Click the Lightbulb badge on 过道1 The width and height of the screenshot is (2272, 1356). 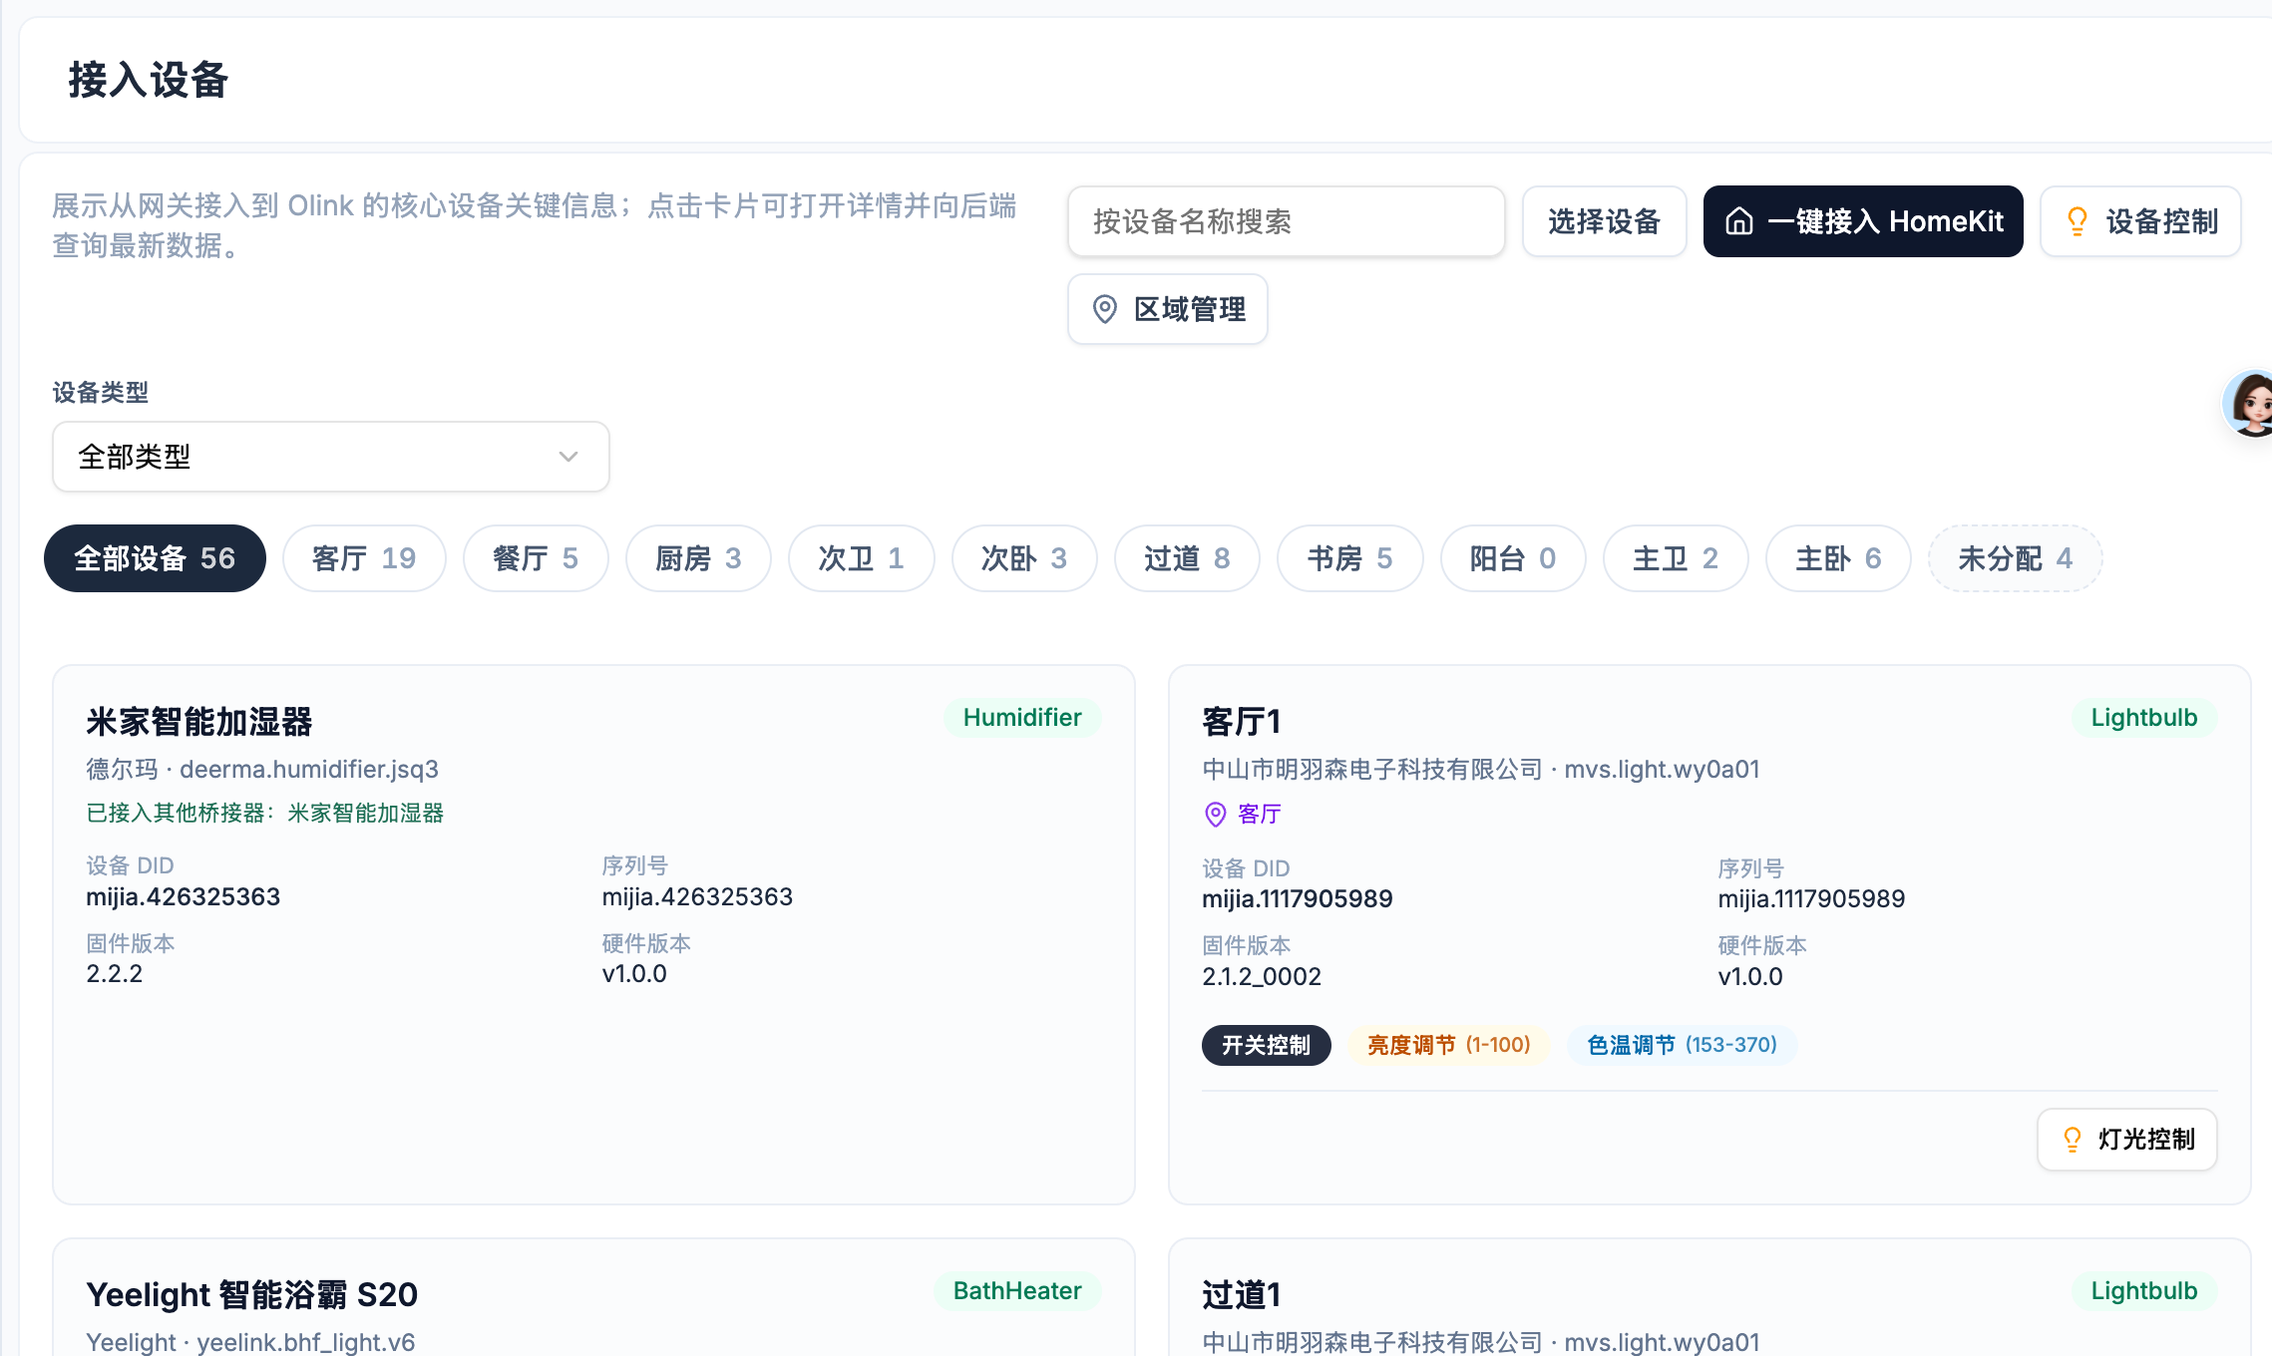click(2144, 1291)
